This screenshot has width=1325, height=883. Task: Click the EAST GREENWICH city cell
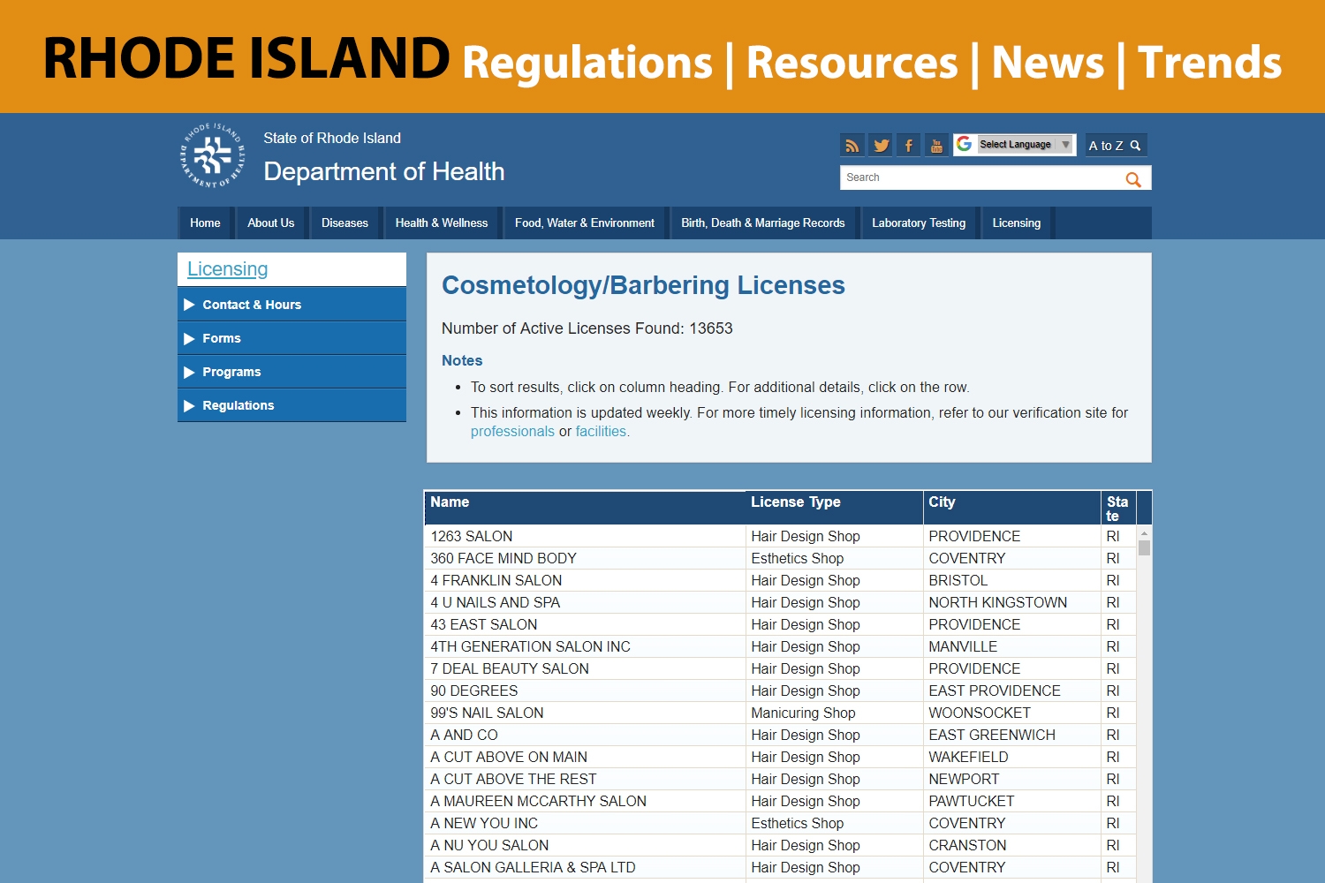click(x=1012, y=735)
